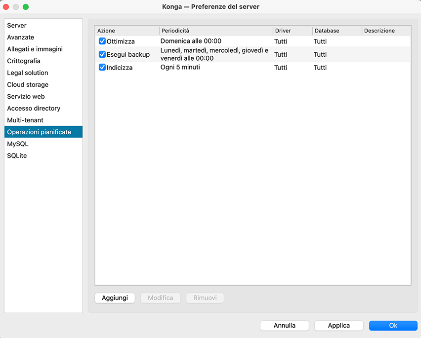Switch to Servizio web section
This screenshot has height=338, width=421.
(26, 97)
